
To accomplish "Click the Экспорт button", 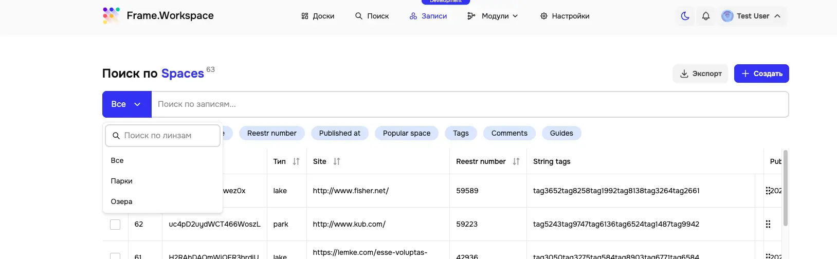I will 700,73.
